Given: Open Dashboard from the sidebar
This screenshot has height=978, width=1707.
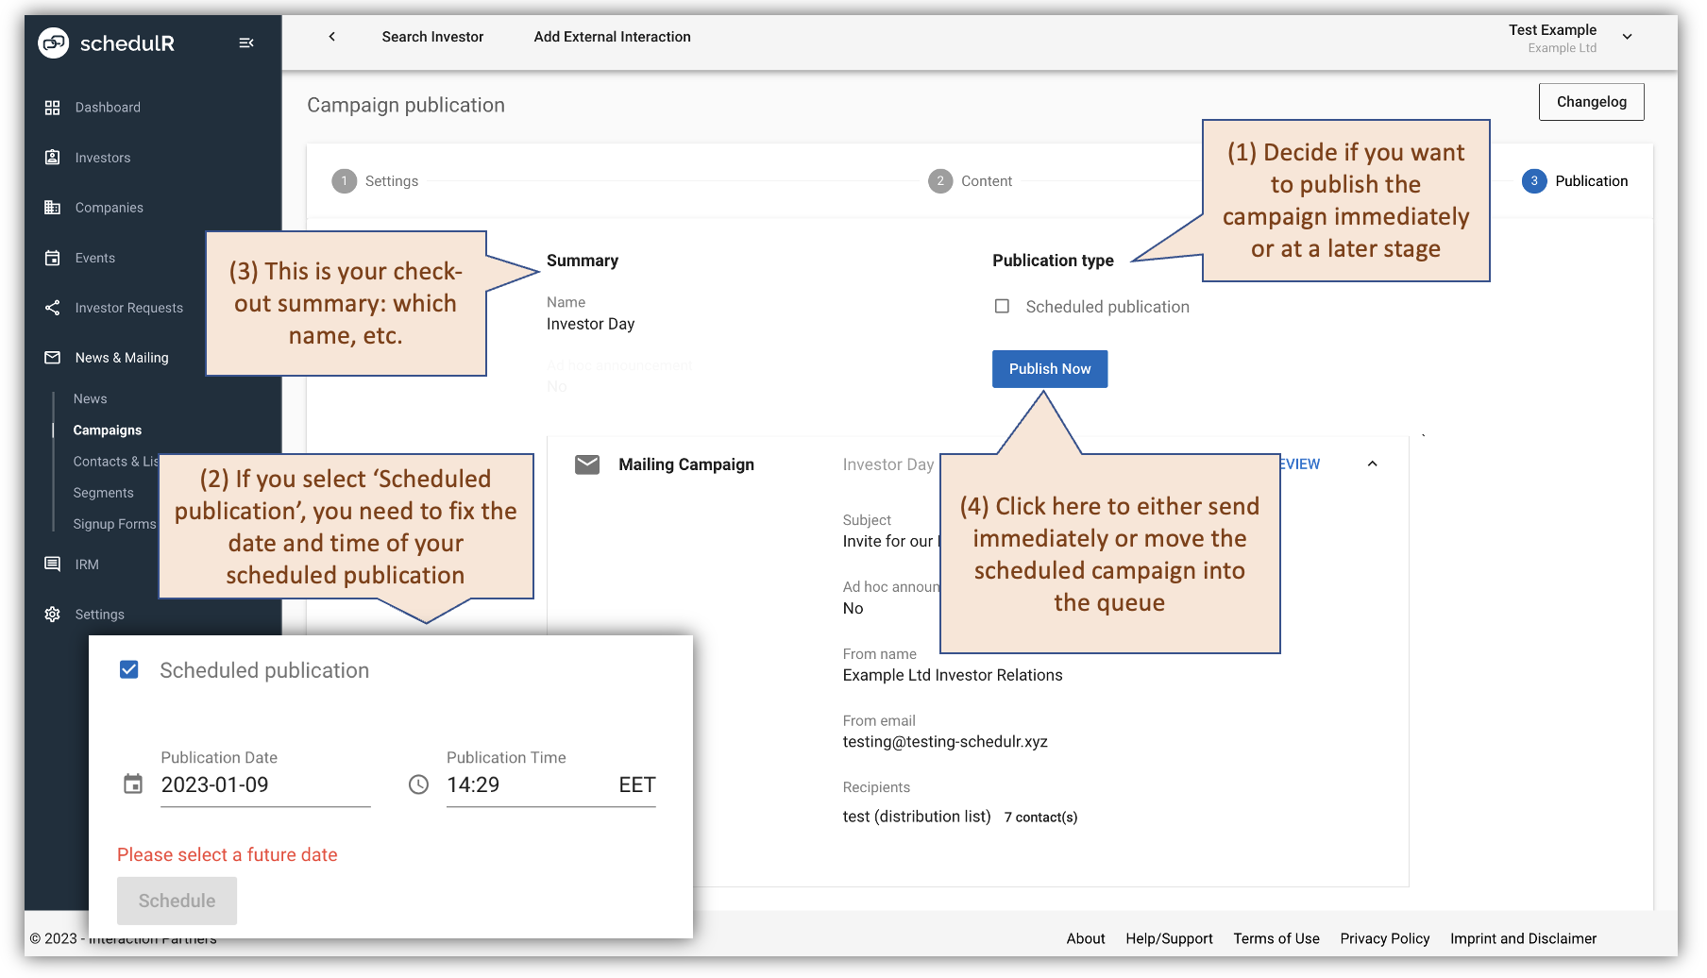Looking at the screenshot, I should (108, 108).
